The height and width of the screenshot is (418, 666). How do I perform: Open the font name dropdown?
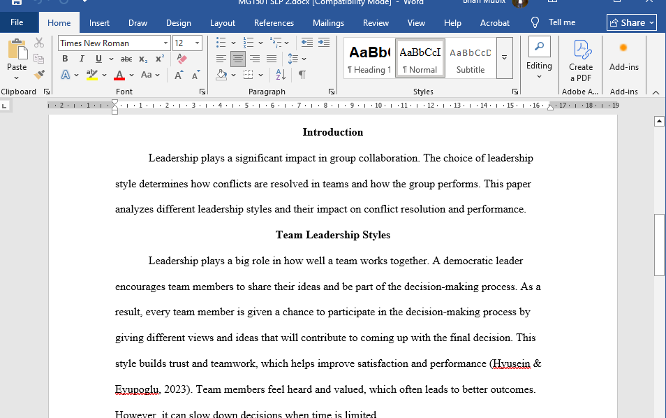(x=165, y=43)
